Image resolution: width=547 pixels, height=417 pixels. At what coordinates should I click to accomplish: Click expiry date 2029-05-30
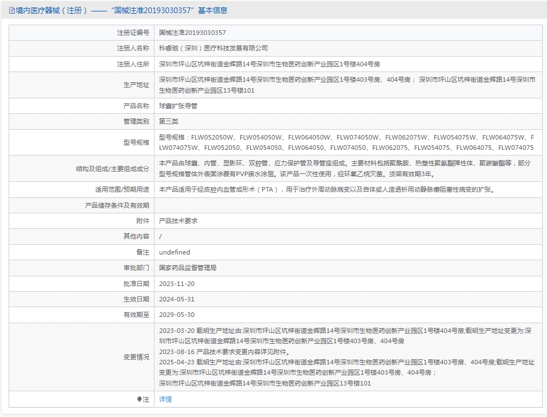pos(177,315)
